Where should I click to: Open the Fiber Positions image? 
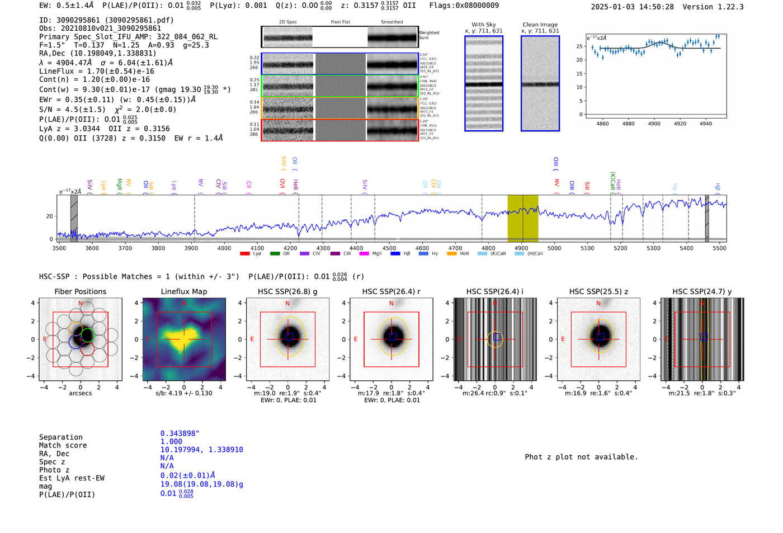(81, 339)
